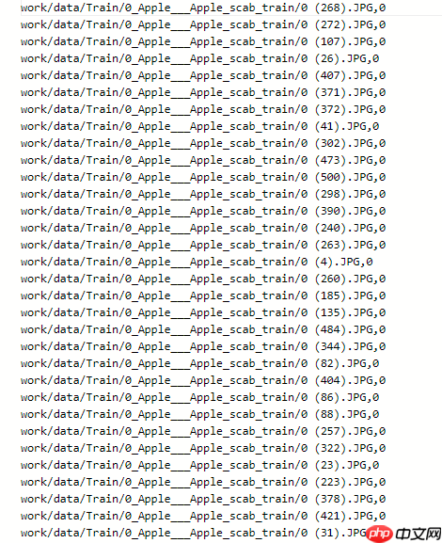Click the line for (390).JPG,0

(203, 211)
